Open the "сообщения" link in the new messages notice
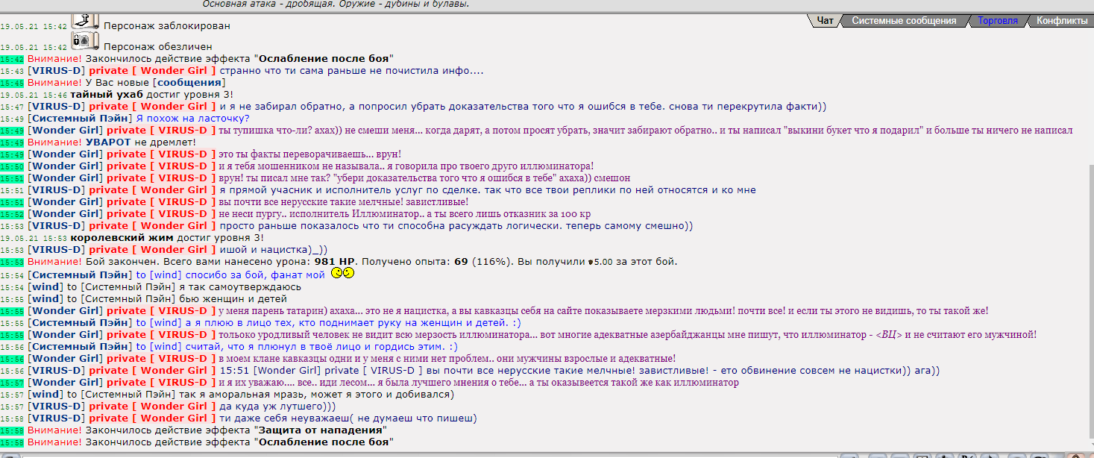This screenshot has width=1094, height=458. coord(189,83)
